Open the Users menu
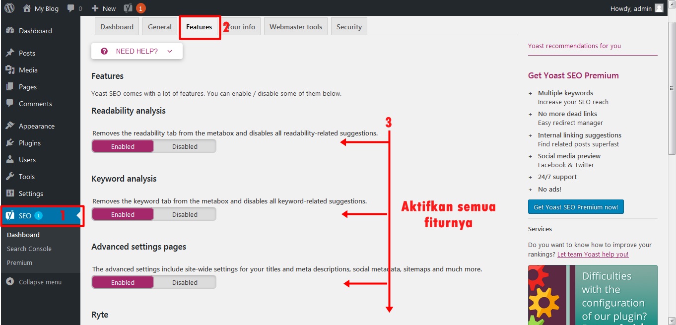This screenshot has height=325, width=676. click(x=27, y=160)
